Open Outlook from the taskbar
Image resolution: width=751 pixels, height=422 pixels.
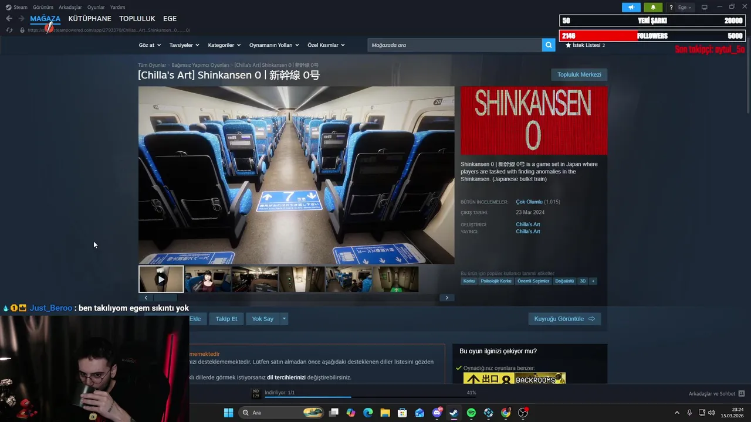tap(420, 413)
